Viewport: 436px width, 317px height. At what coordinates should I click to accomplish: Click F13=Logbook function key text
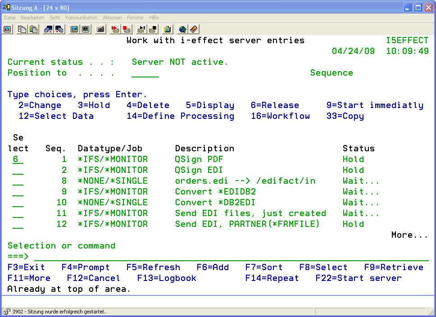click(167, 278)
